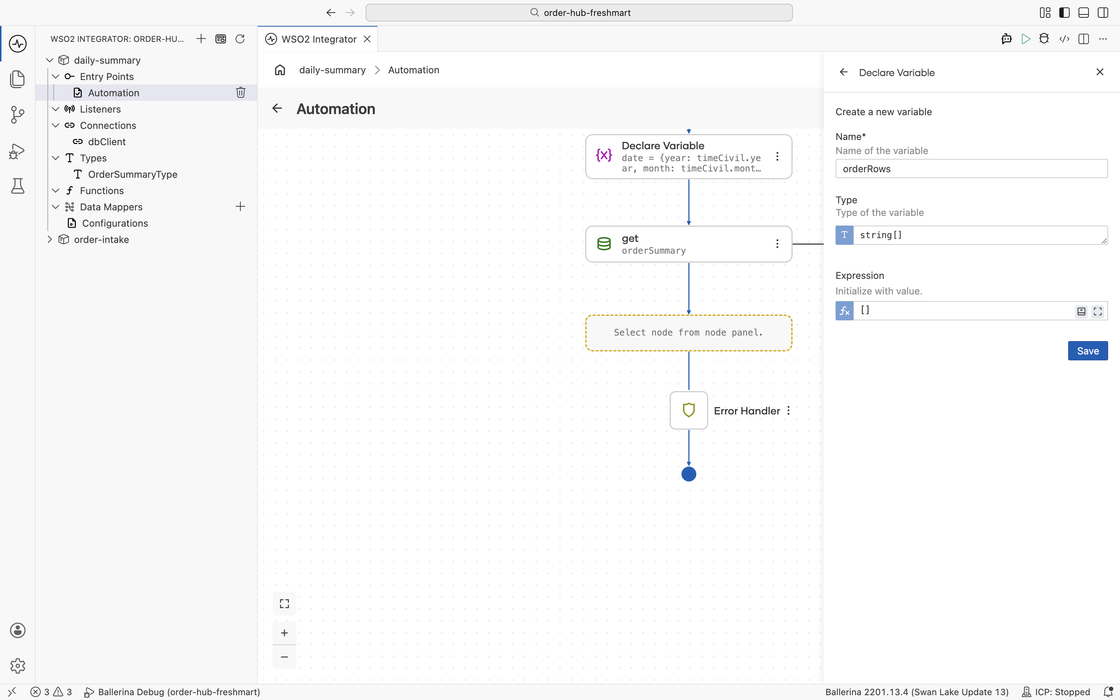Collapse the Entry Points section
1120x700 pixels.
56,76
